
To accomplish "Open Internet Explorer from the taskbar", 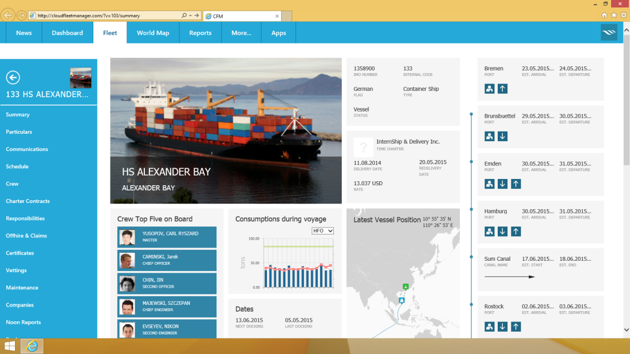I will pyautogui.click(x=32, y=346).
